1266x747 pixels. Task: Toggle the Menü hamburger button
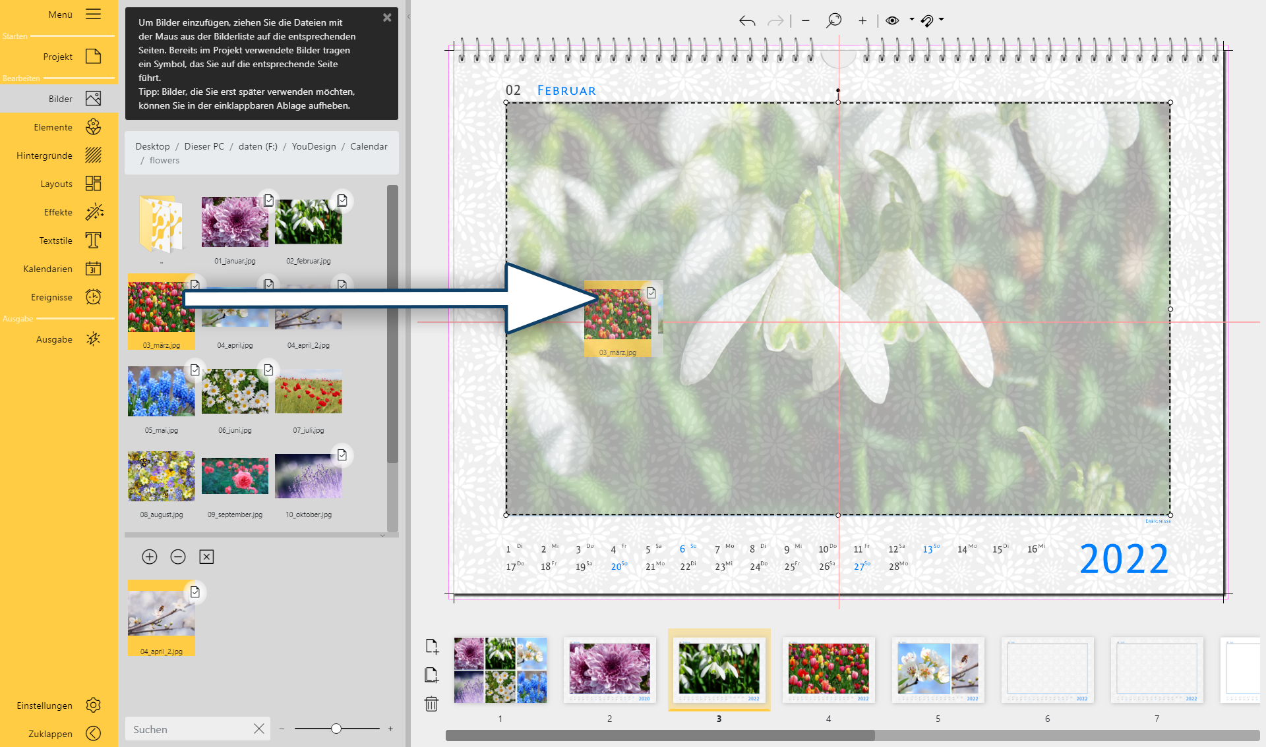click(x=93, y=14)
